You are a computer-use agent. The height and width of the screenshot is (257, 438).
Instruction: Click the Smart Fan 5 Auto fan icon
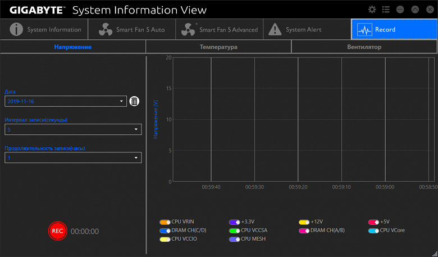tap(105, 29)
